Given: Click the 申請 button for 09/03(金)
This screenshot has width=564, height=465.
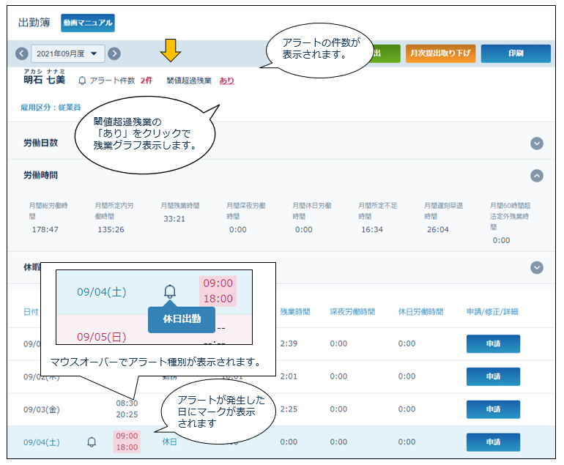Looking at the screenshot, I should (x=493, y=409).
